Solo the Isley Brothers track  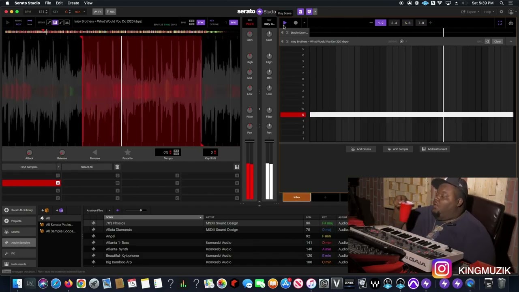[x=287, y=41]
